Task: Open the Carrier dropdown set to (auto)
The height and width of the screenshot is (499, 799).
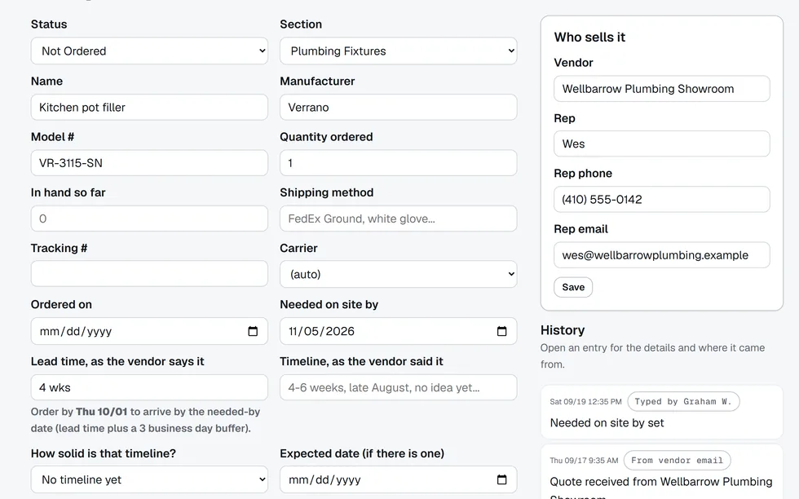Action: click(399, 274)
